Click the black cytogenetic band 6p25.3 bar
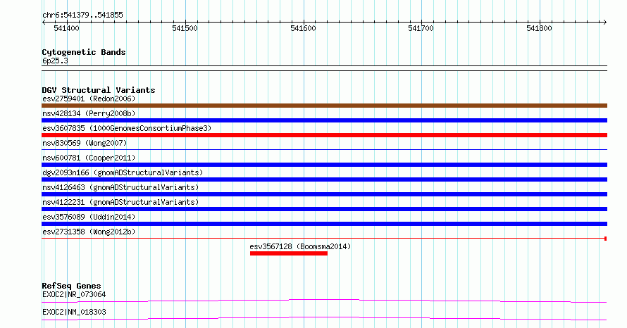The height and width of the screenshot is (328, 627). click(324, 68)
